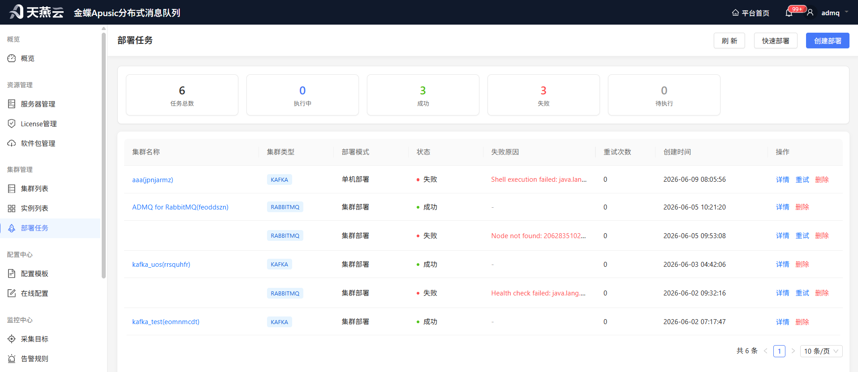This screenshot has width=858, height=372.
Task: Click the sidebar vertical scrollbar
Action: pos(103,154)
